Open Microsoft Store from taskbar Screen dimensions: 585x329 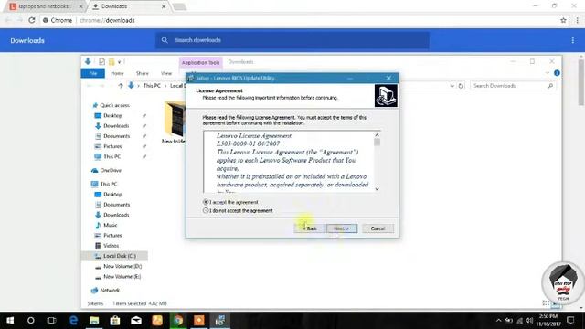point(115,321)
